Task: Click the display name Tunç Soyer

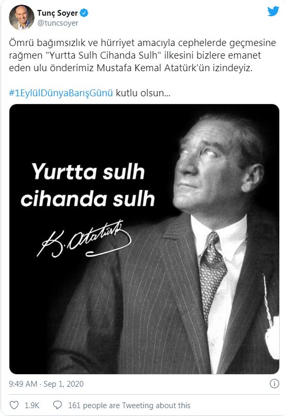Action: 58,13
